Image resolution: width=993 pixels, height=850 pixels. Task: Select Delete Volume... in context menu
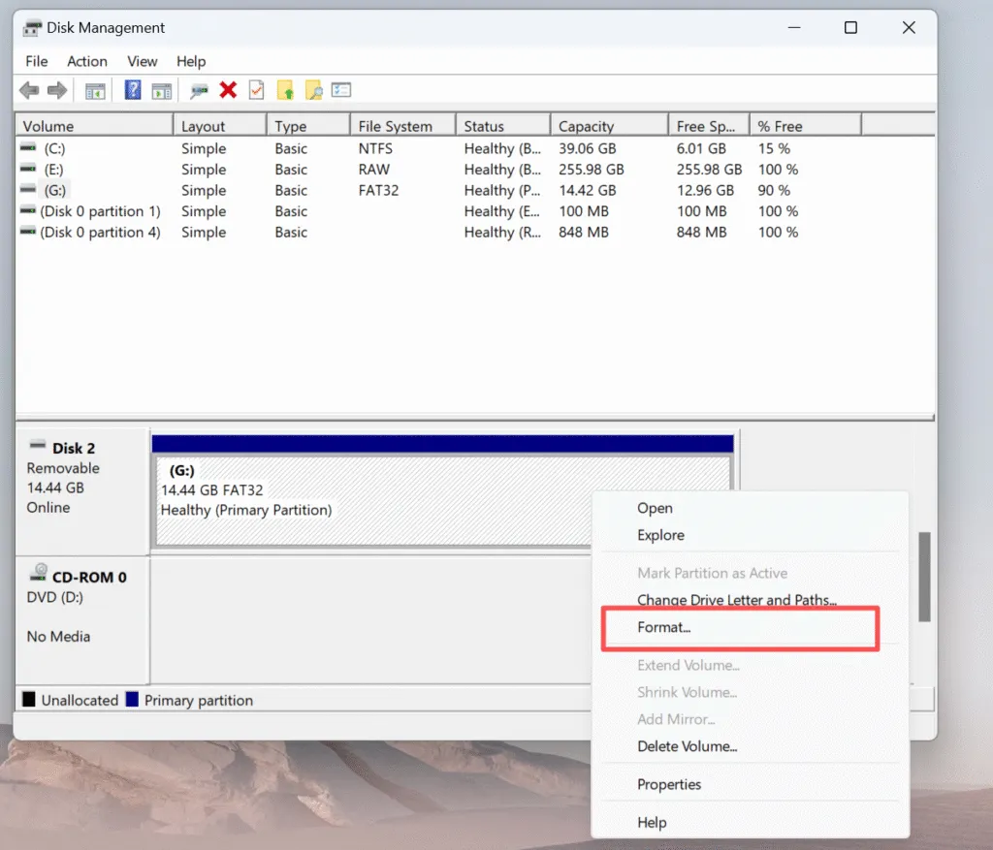(687, 746)
